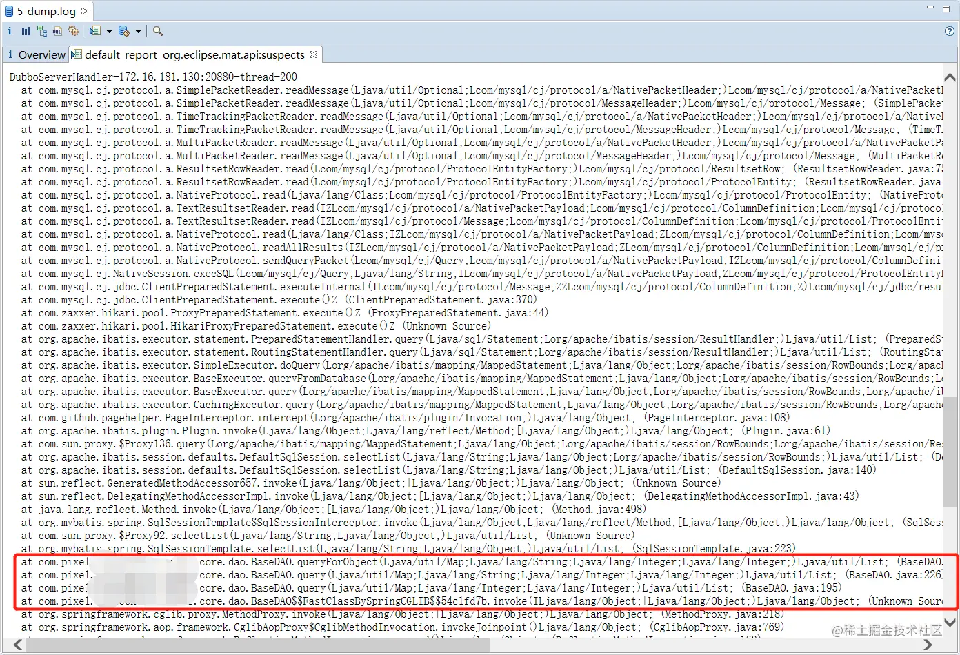Click the ClientPreparedStatement.execute java:370 line
Image resolution: width=960 pixels, height=655 pixels.
click(x=279, y=299)
